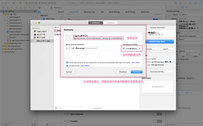Open Build Settings tab in Xcode editor
This screenshot has width=203, height=126.
tap(115, 12)
